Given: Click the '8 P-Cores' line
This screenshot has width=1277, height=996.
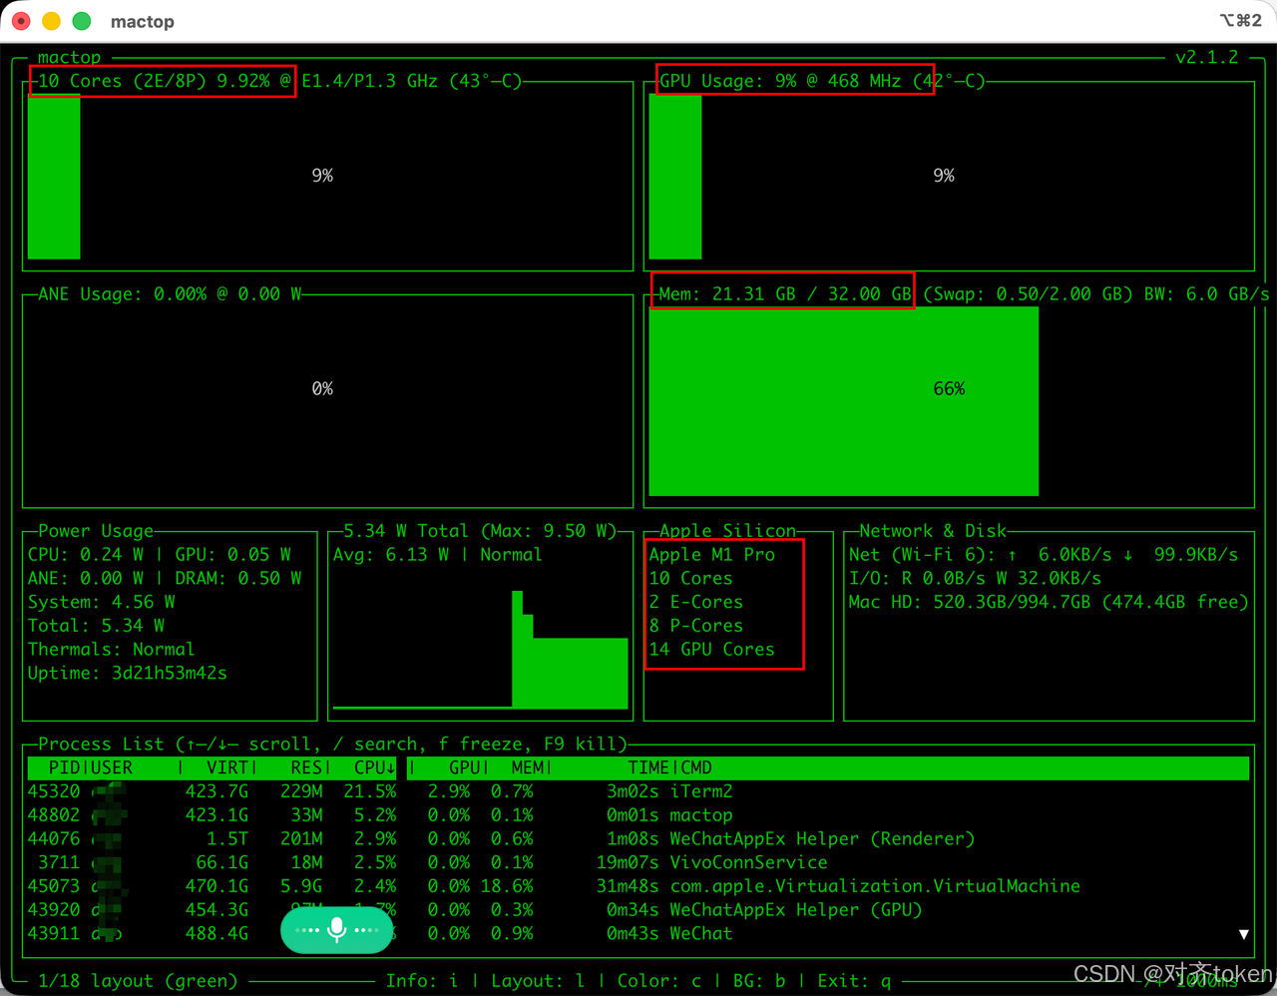Looking at the screenshot, I should tap(695, 626).
